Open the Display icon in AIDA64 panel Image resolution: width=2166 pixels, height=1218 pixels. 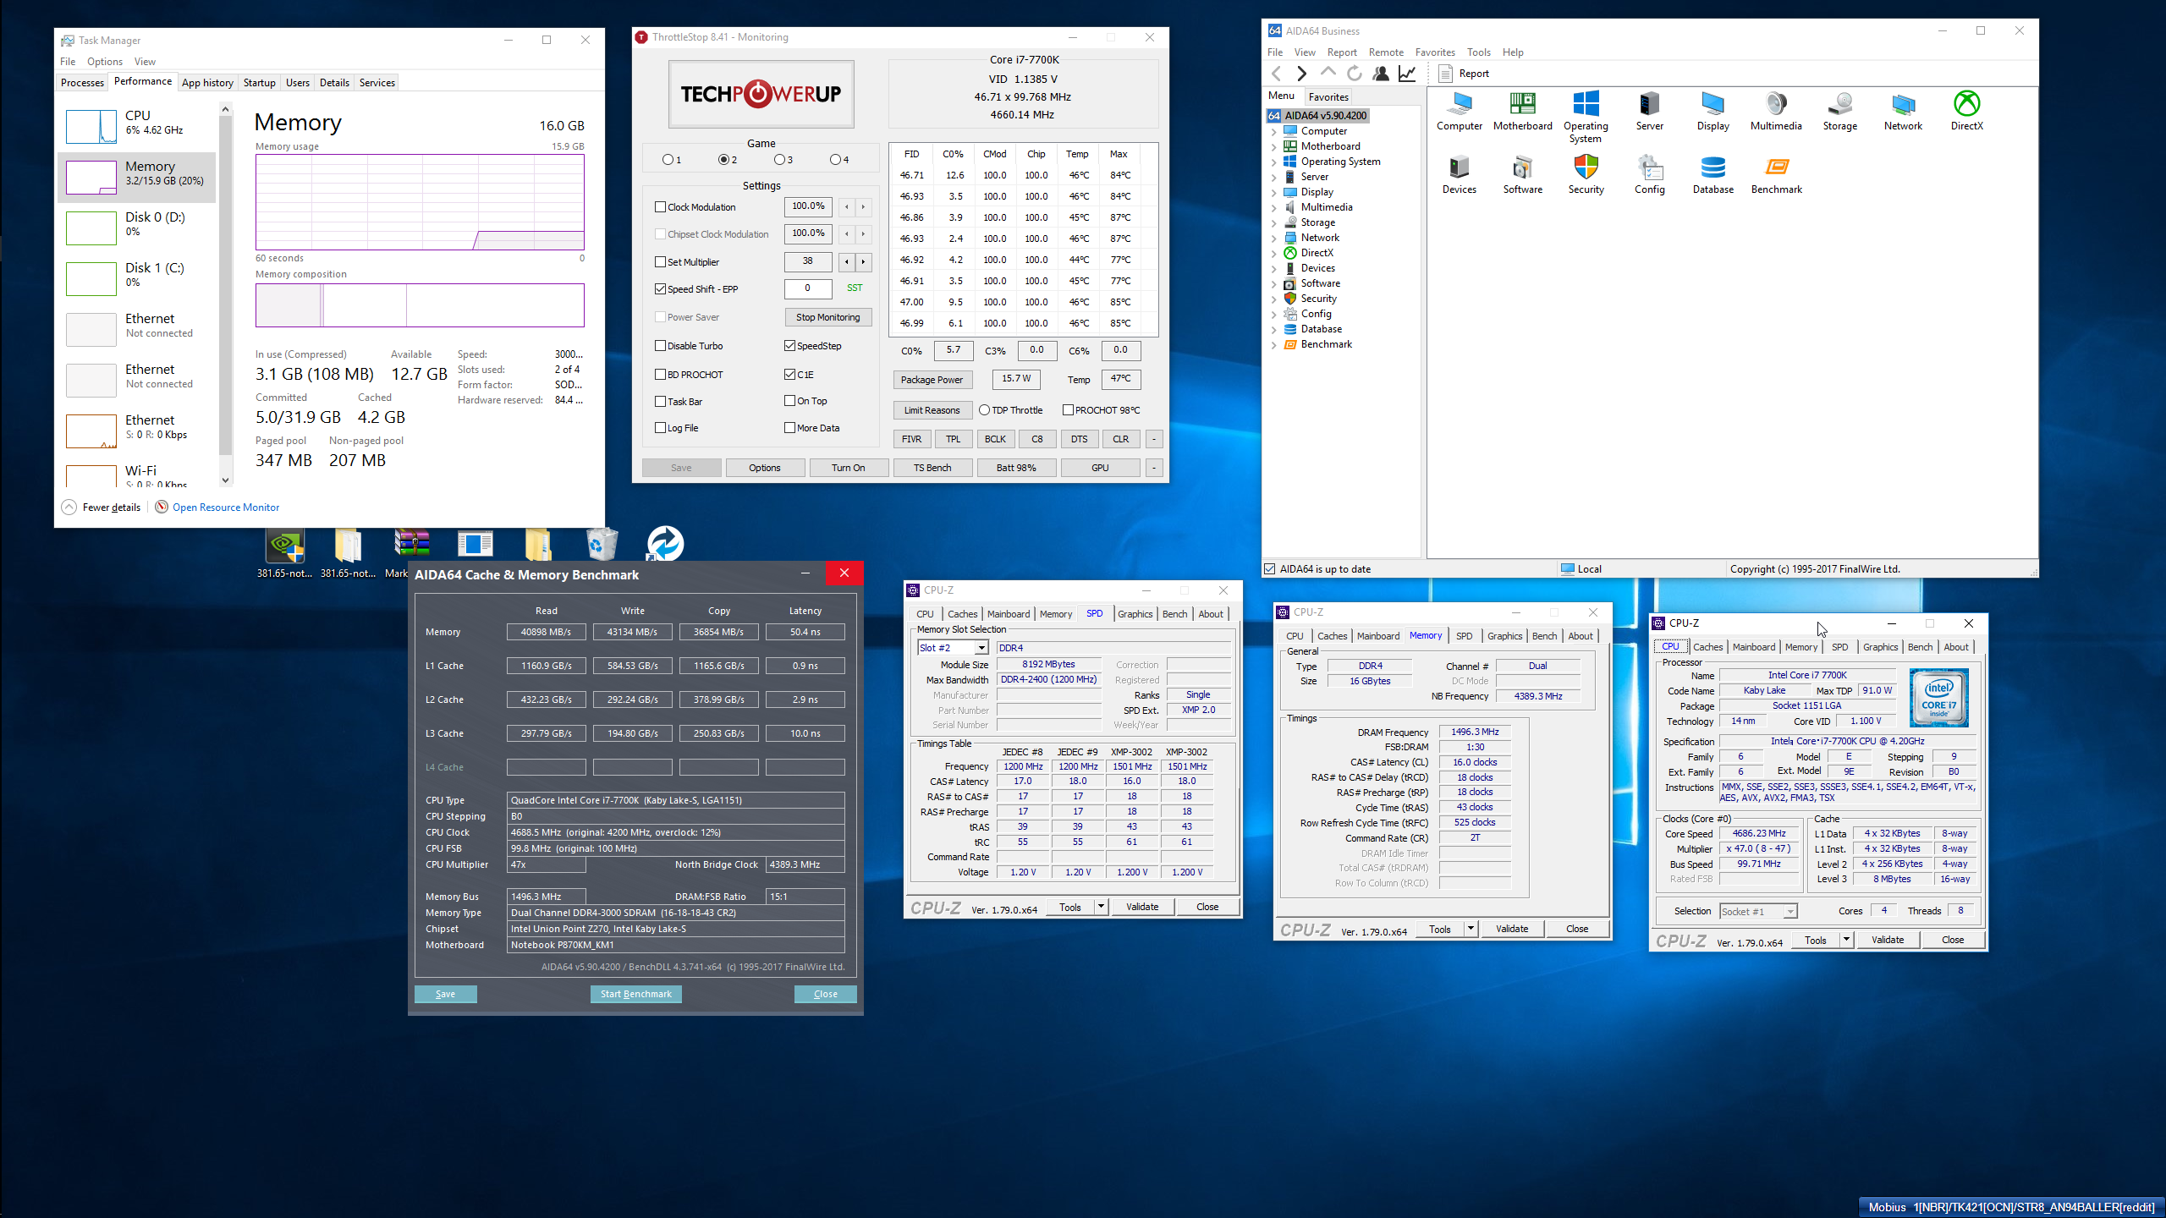click(x=1712, y=104)
